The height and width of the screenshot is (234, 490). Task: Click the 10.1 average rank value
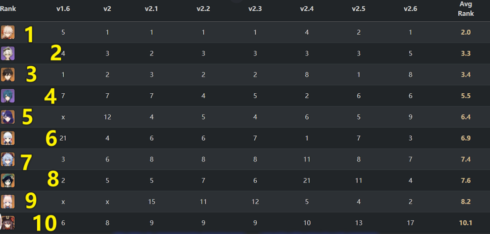pyautogui.click(x=465, y=223)
